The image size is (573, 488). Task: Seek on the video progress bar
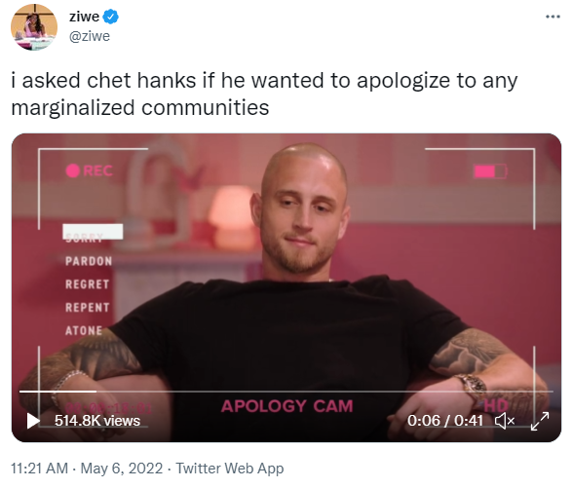tap(286, 392)
